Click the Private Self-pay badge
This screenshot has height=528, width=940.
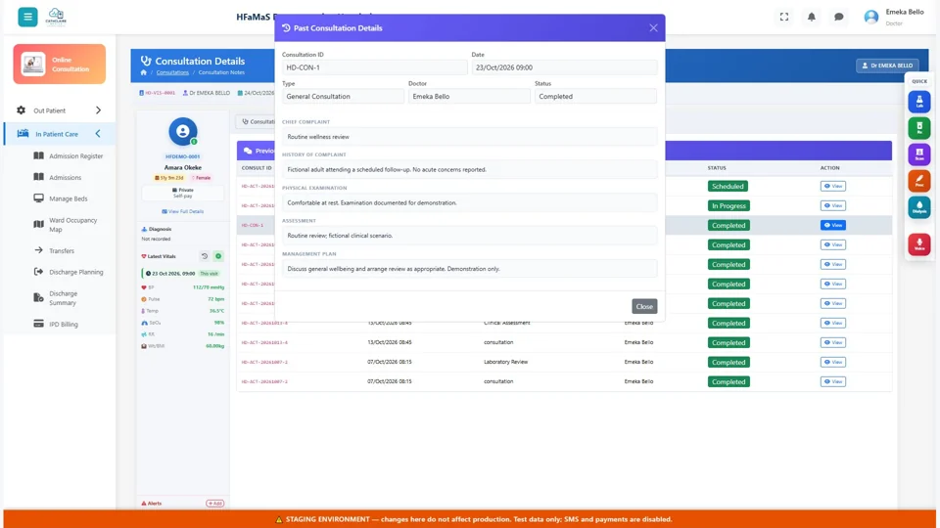183,193
